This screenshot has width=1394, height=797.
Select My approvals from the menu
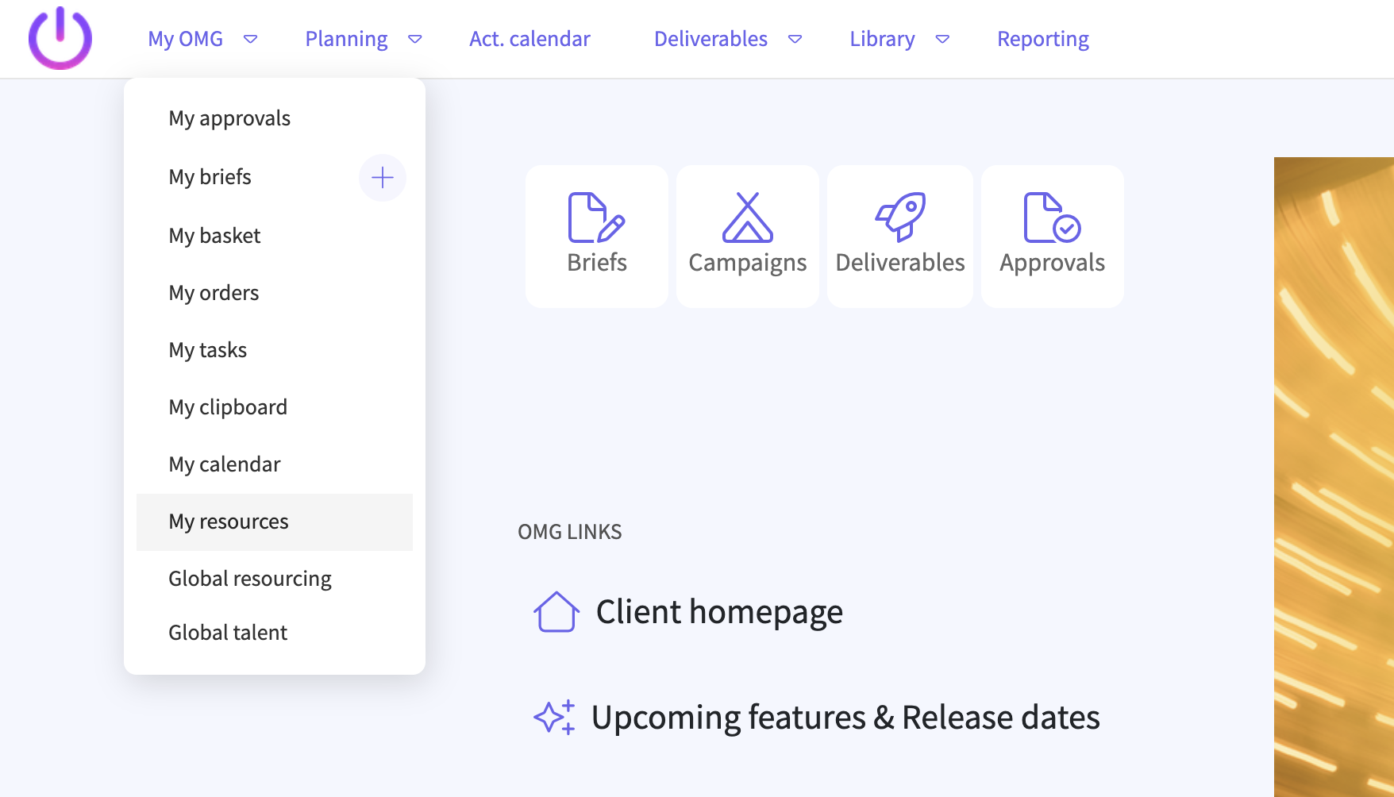pos(229,118)
